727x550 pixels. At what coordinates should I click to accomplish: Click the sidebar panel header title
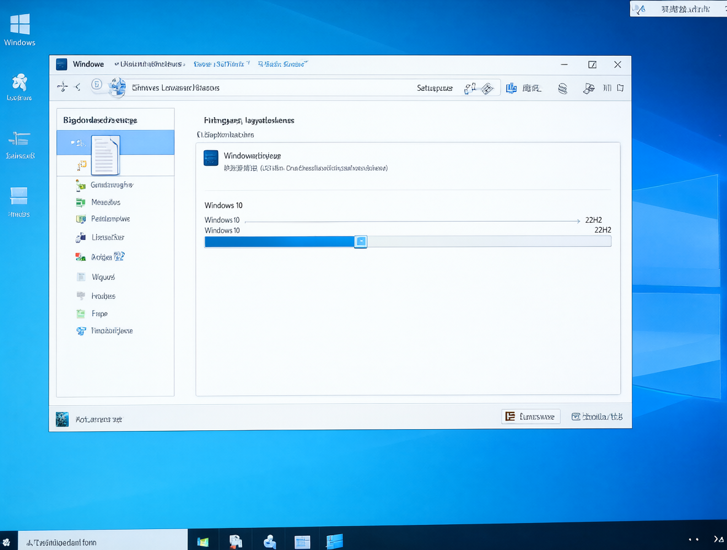pos(100,120)
